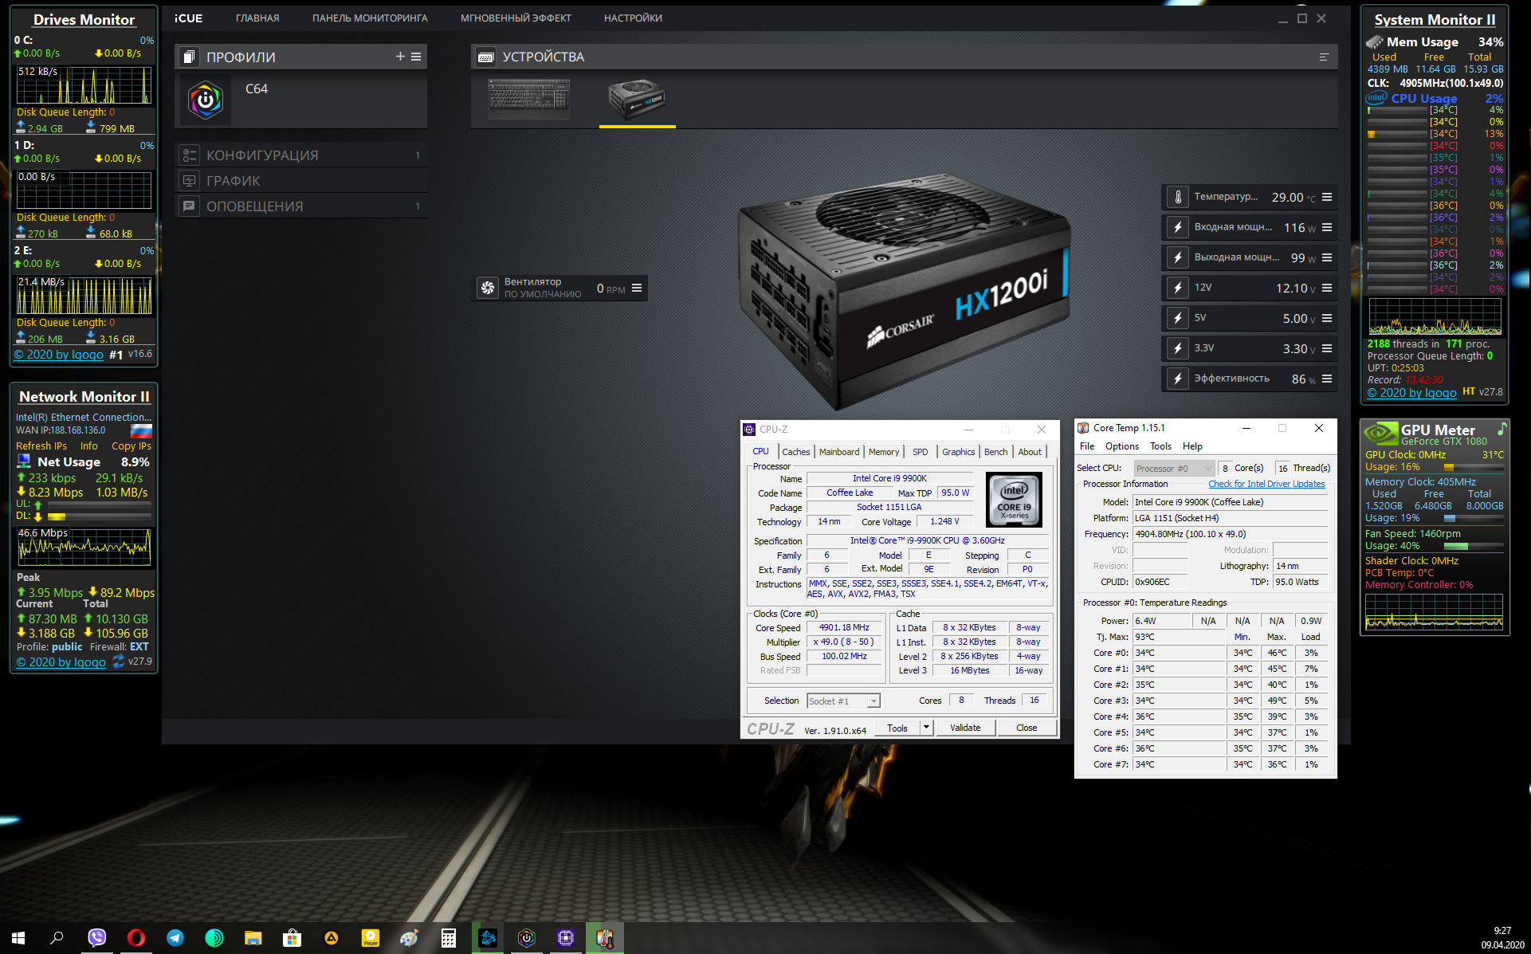Screen dimensions: 1531x954
Task: Open 5V rail options menu
Action: coord(1327,318)
